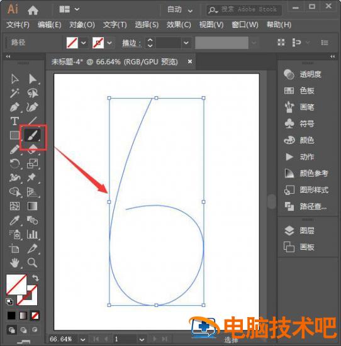Select the Pen tool
Image resolution: width=341 pixels, height=346 pixels.
[14, 107]
